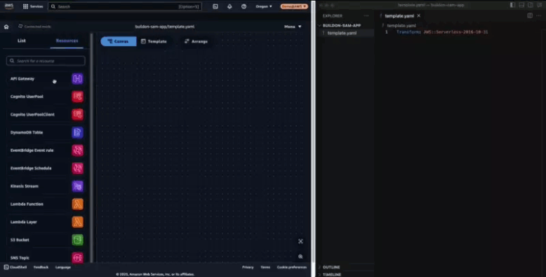Go to the Composer home icon
This screenshot has height=277, width=546.
point(6,27)
